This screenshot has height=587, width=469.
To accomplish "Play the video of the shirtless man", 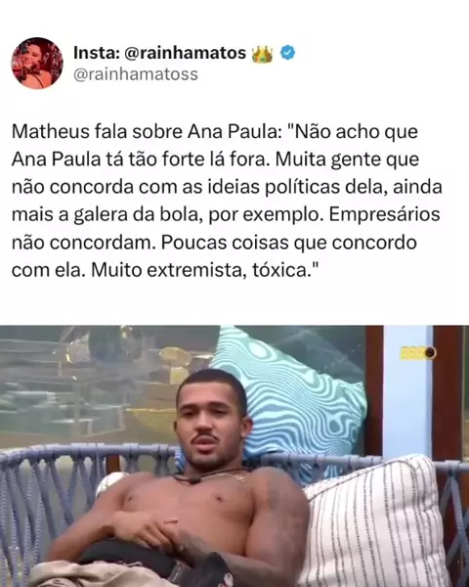I will coord(234,456).
